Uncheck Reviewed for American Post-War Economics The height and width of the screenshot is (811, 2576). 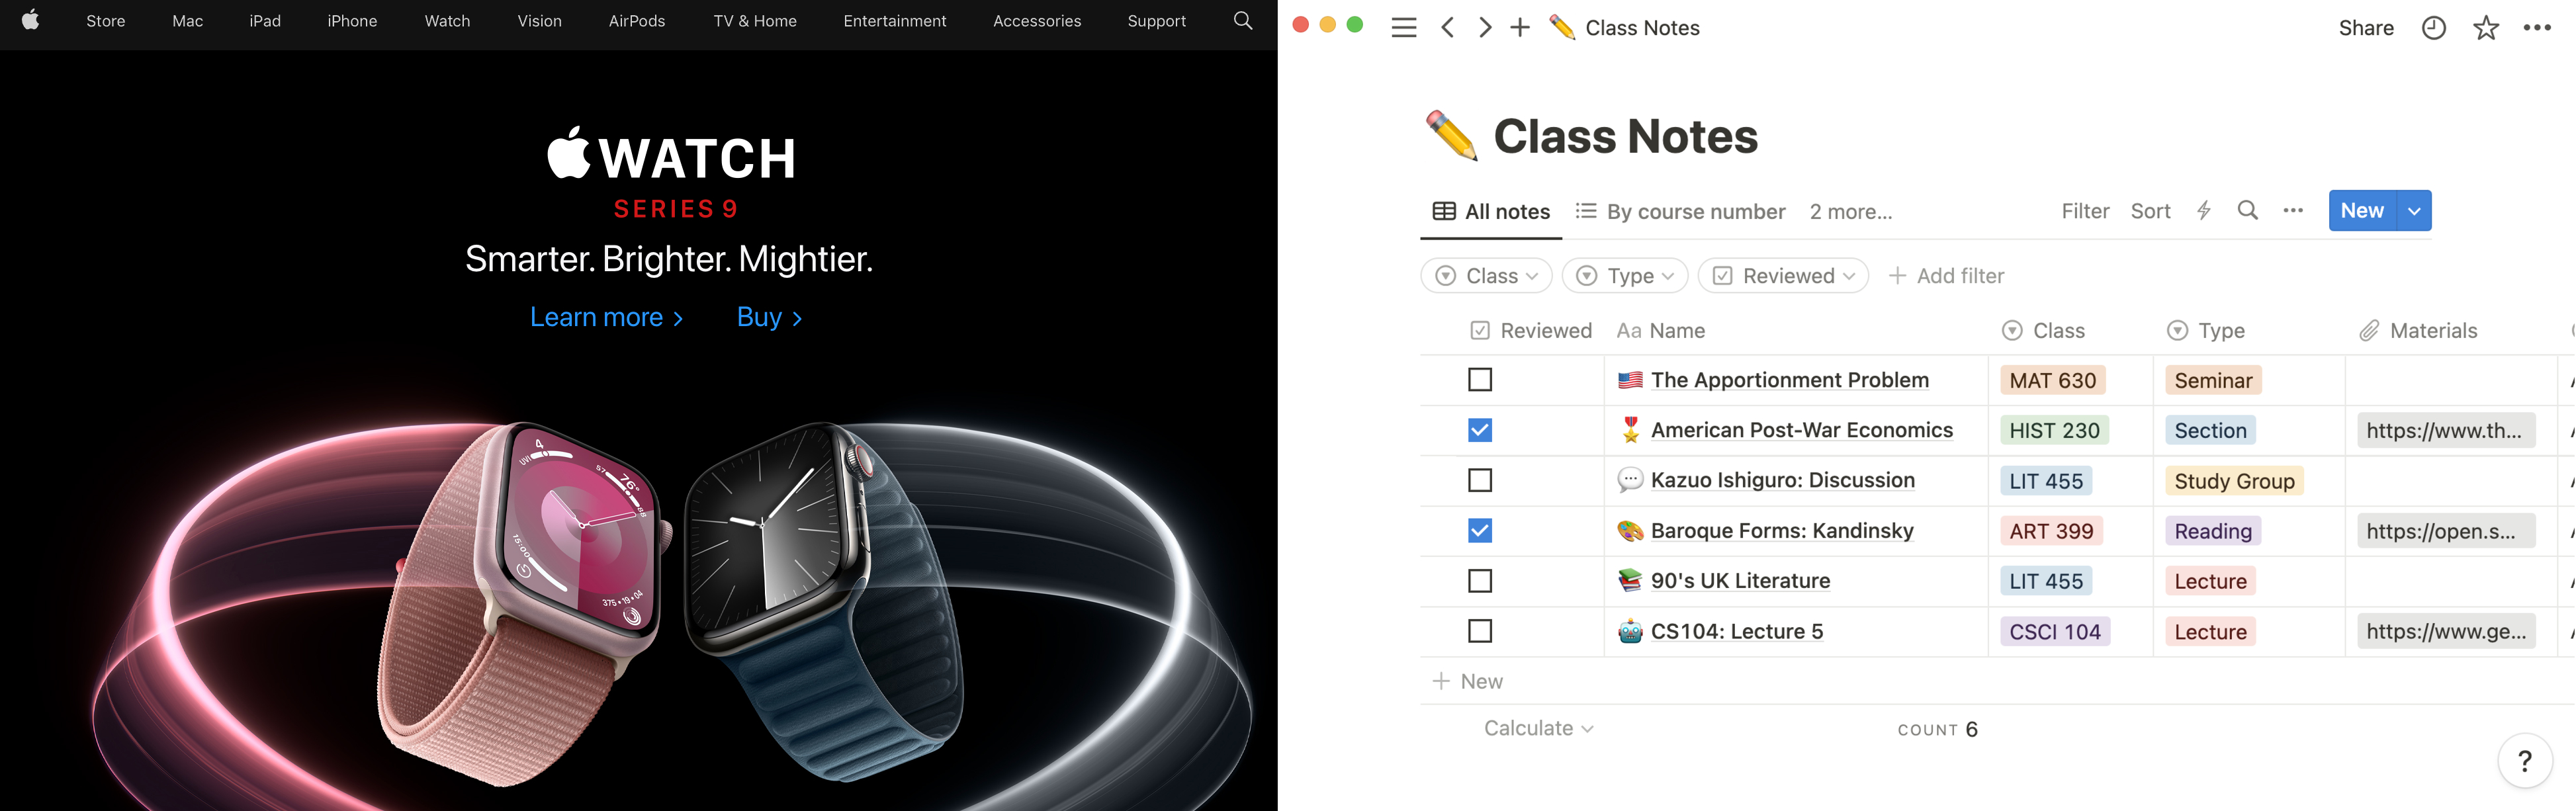point(1480,430)
